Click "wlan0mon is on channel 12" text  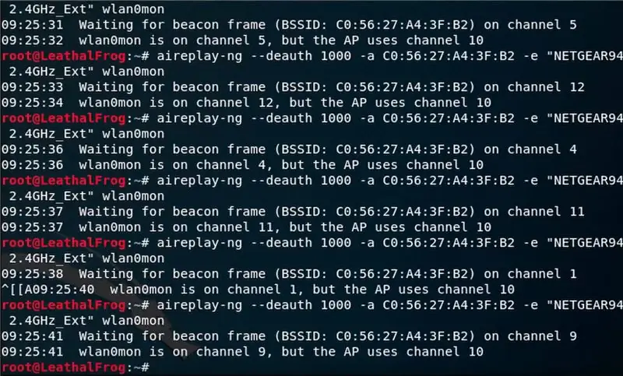pos(177,103)
